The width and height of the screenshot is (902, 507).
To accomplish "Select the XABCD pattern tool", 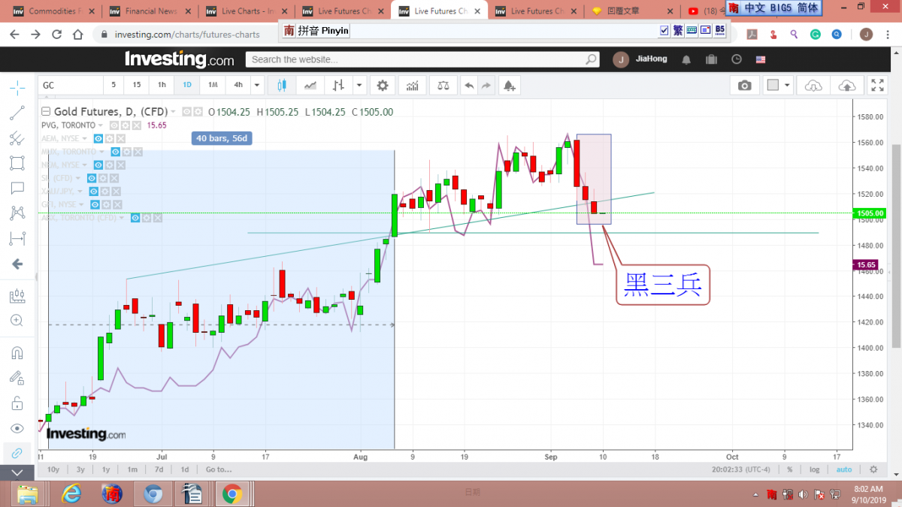I will click(17, 213).
